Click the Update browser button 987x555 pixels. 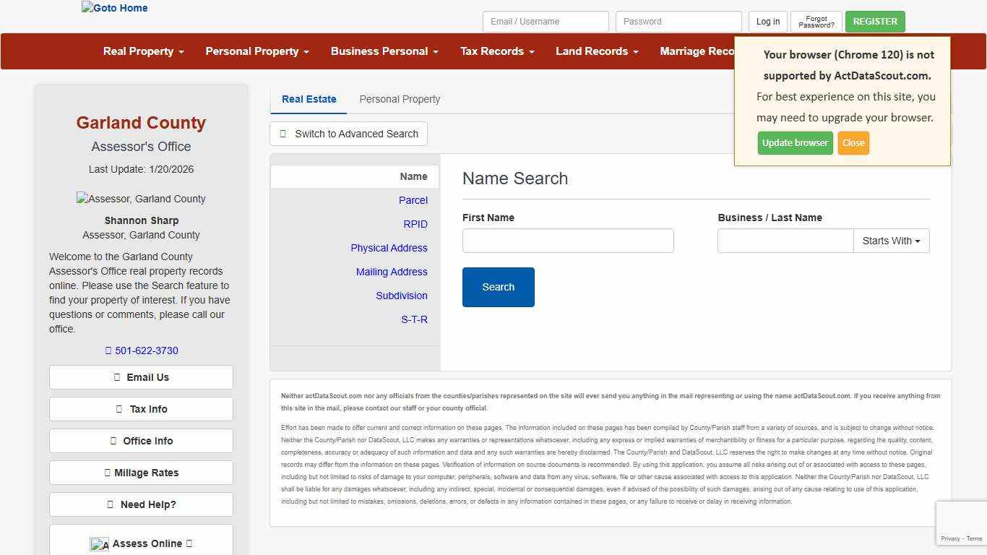coord(795,142)
